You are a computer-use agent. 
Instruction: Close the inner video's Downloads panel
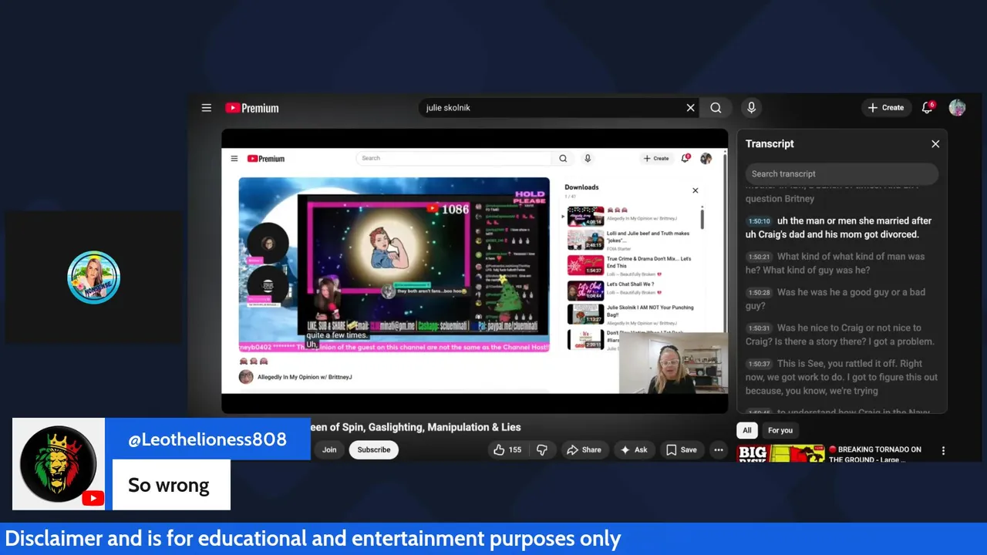click(x=696, y=190)
